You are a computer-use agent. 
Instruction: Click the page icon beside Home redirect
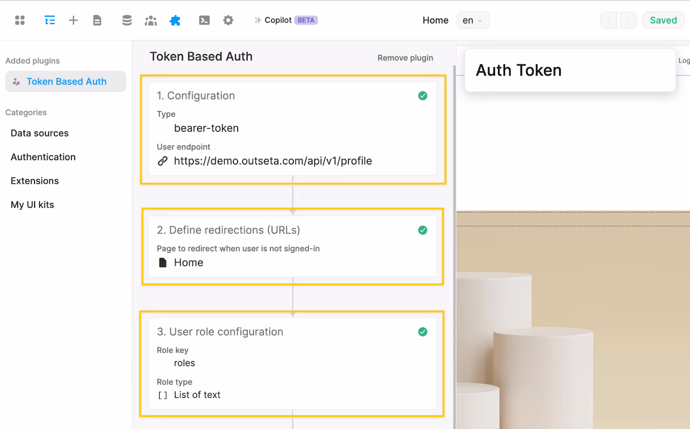[163, 262]
